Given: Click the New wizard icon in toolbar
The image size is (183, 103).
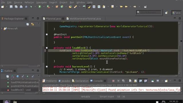Looking at the screenshot, I should pyautogui.click(x=3, y=7).
